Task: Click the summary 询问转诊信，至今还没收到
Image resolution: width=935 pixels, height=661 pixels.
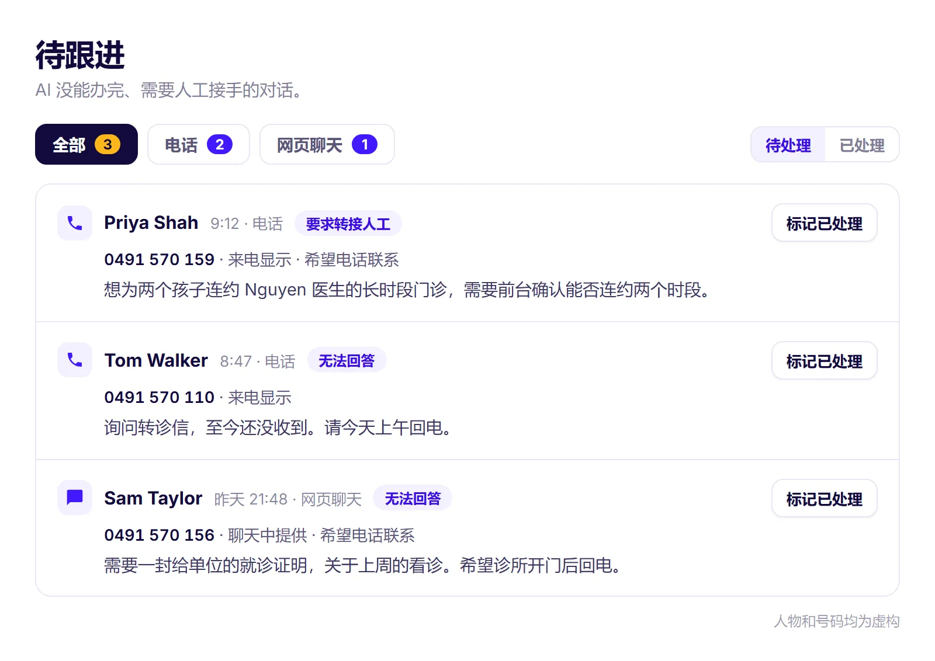Action: click(278, 427)
